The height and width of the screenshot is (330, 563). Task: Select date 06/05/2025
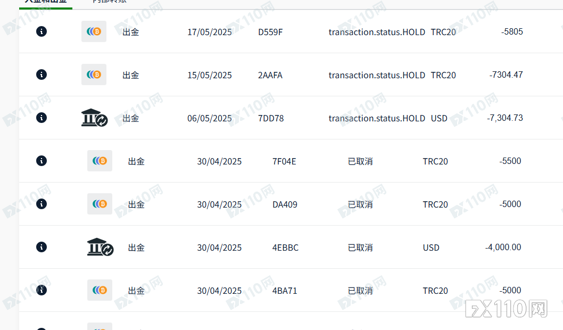click(210, 119)
